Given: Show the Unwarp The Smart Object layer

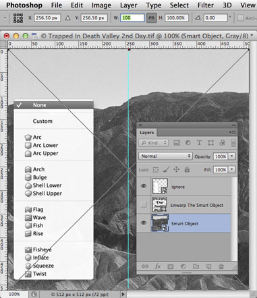Looking at the screenshot, I should (143, 204).
